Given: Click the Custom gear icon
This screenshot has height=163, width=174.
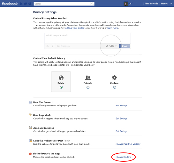Looking at the screenshot, I should (x=114, y=78).
